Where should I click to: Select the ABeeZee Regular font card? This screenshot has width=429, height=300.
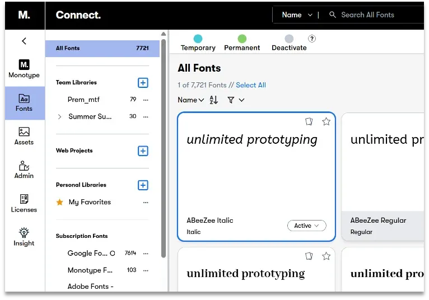coord(383,177)
